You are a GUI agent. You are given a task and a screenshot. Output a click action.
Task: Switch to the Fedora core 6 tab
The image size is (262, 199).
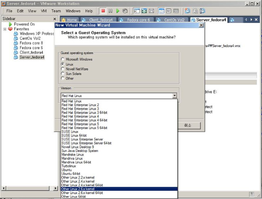coord(136,20)
